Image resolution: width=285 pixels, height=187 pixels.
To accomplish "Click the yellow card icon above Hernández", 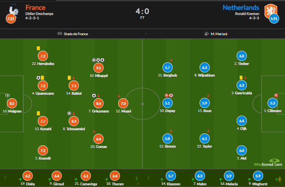I will pos(38,48).
